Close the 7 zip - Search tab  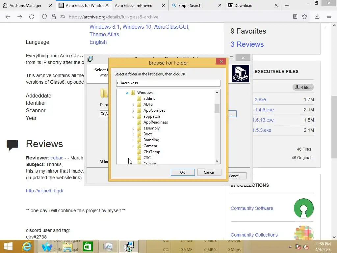pos(220,5)
